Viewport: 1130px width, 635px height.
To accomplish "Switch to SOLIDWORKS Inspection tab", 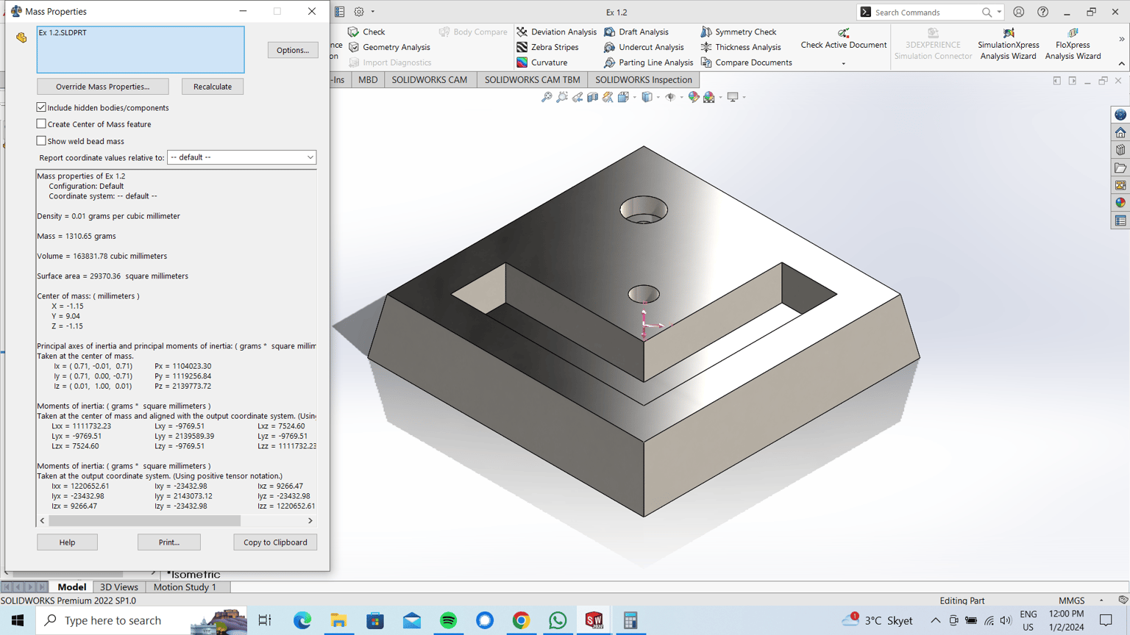I will pos(643,79).
